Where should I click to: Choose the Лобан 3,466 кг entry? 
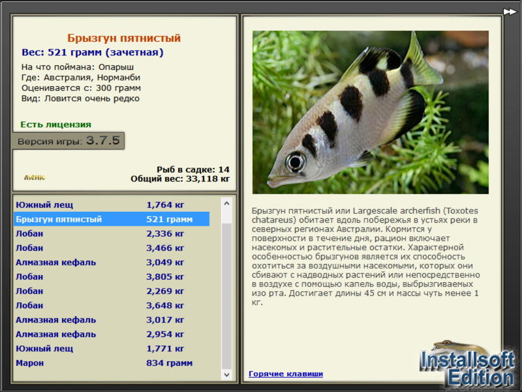(112, 248)
